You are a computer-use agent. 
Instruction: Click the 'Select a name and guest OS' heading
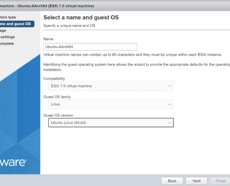click(x=81, y=17)
